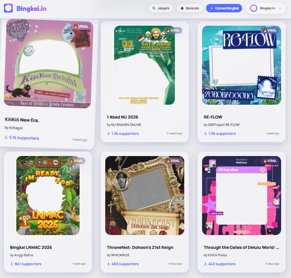Click the search magnifier icon in Jelajahi

(154, 8)
